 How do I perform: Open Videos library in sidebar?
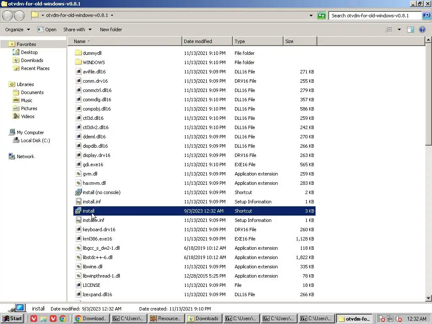point(27,116)
